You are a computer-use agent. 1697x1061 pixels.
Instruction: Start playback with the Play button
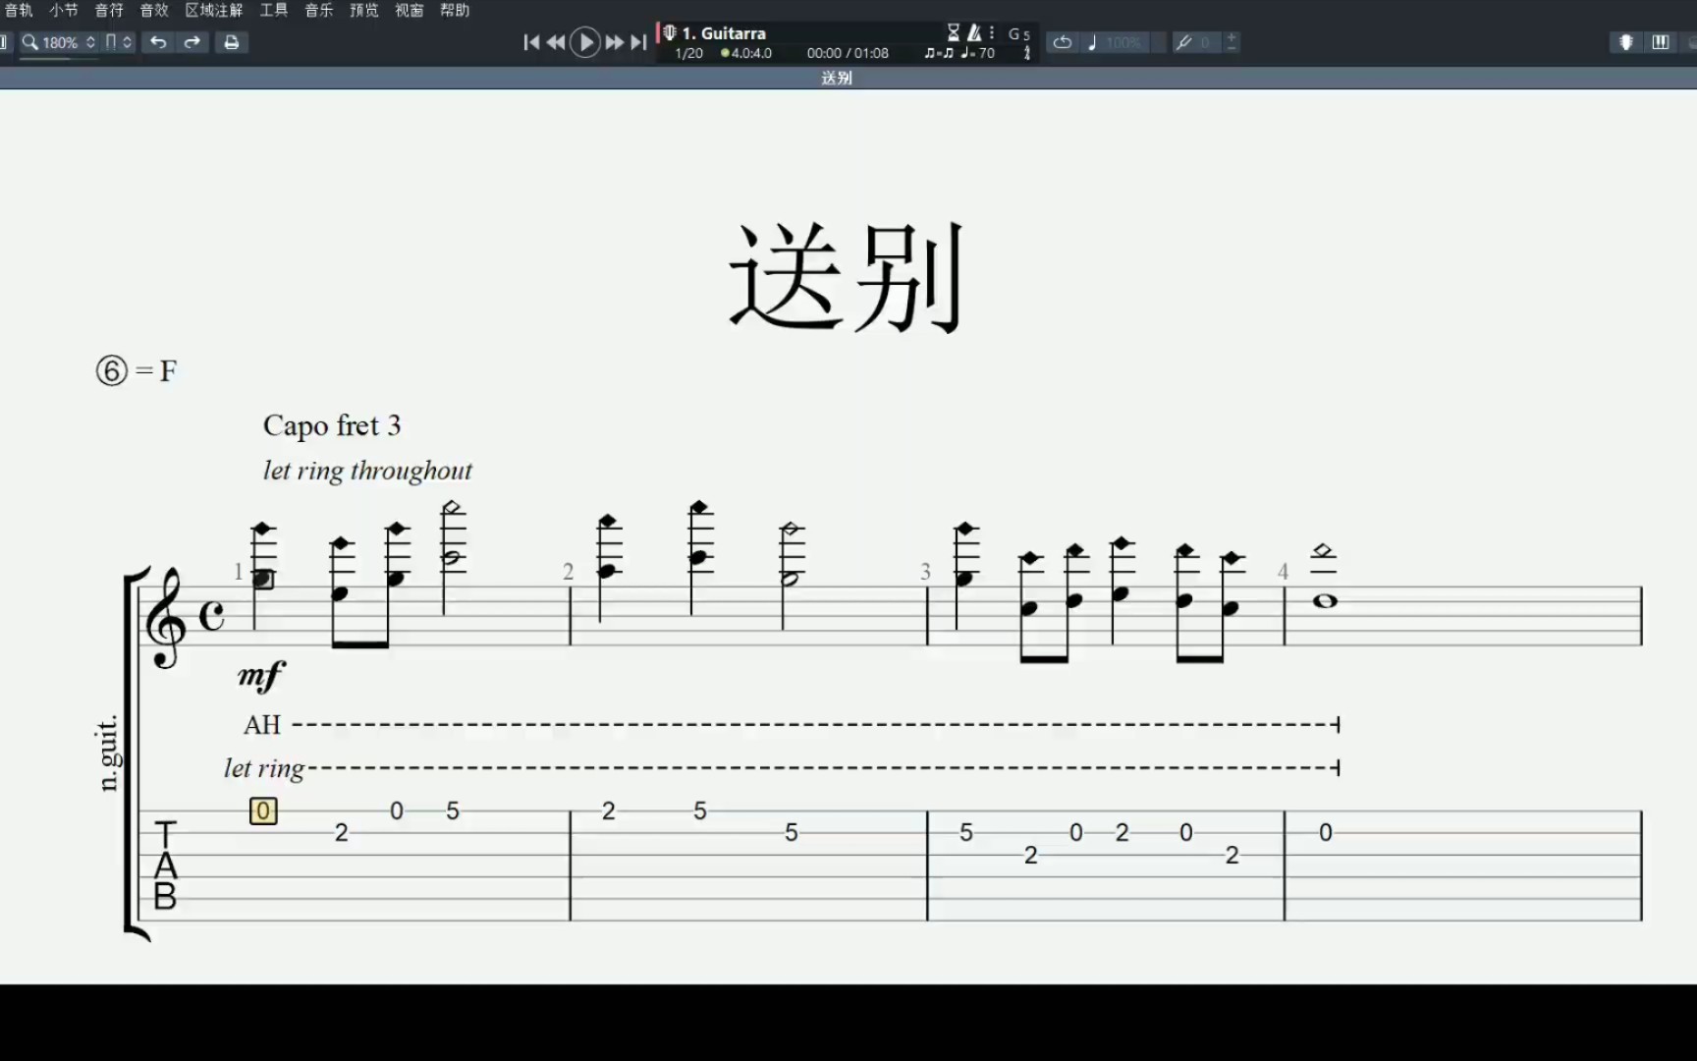point(585,42)
